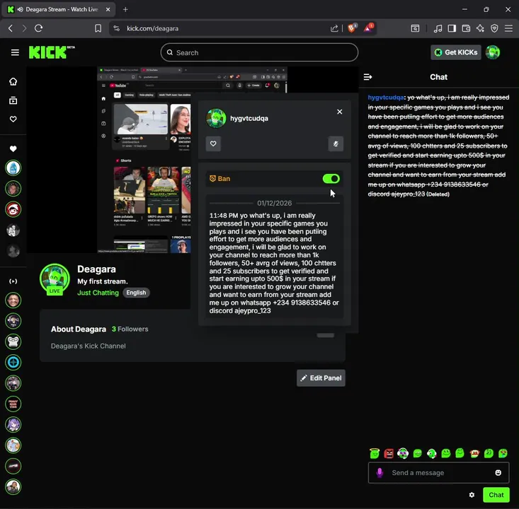Screen dimensions: 519x509
Task: Follow hygvtcudqa with the heart button
Action: tap(213, 144)
